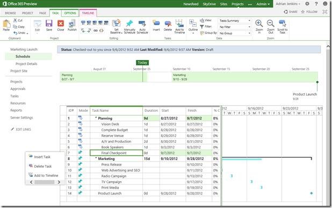Image resolution: width=332 pixels, height=208 pixels.
Task: Open the No Group dropdown
Action: click(x=235, y=33)
